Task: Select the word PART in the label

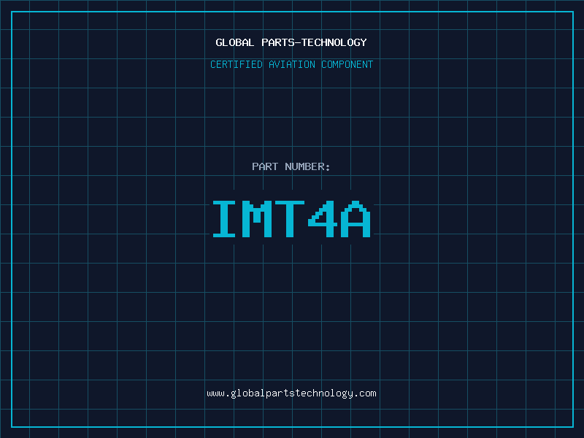Action: click(x=265, y=166)
